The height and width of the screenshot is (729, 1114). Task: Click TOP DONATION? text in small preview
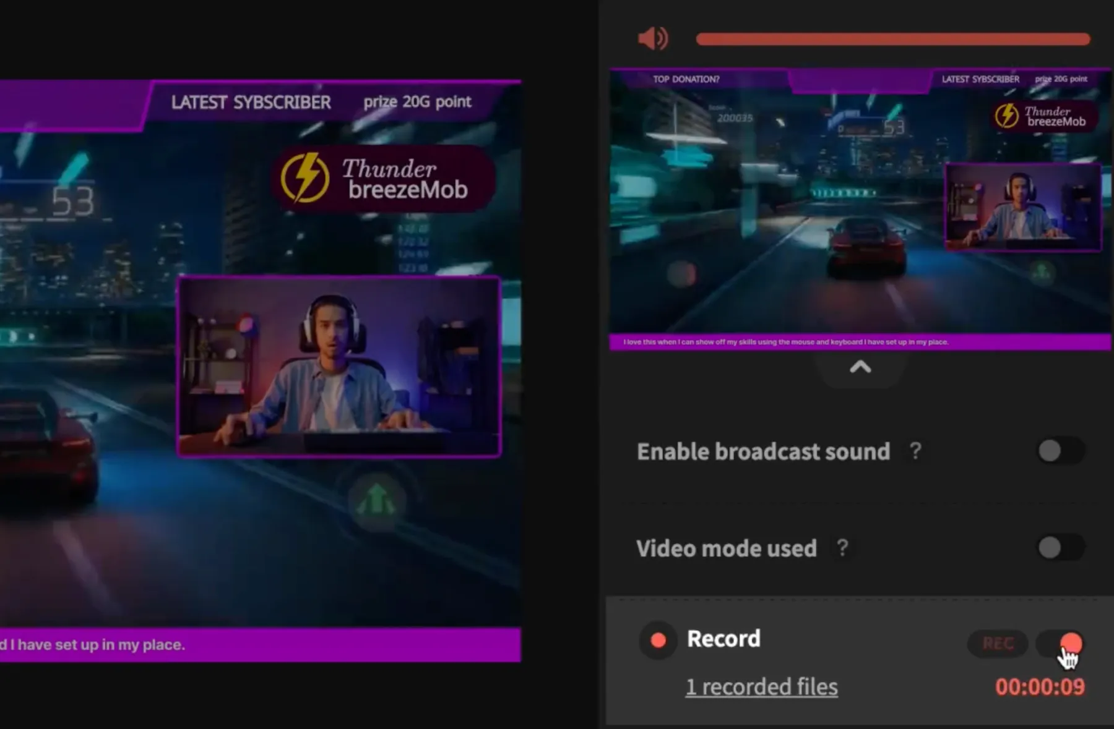point(686,79)
